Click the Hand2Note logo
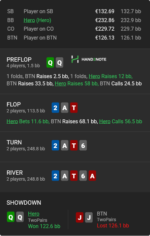The image size is (150, 236). (x=89, y=59)
